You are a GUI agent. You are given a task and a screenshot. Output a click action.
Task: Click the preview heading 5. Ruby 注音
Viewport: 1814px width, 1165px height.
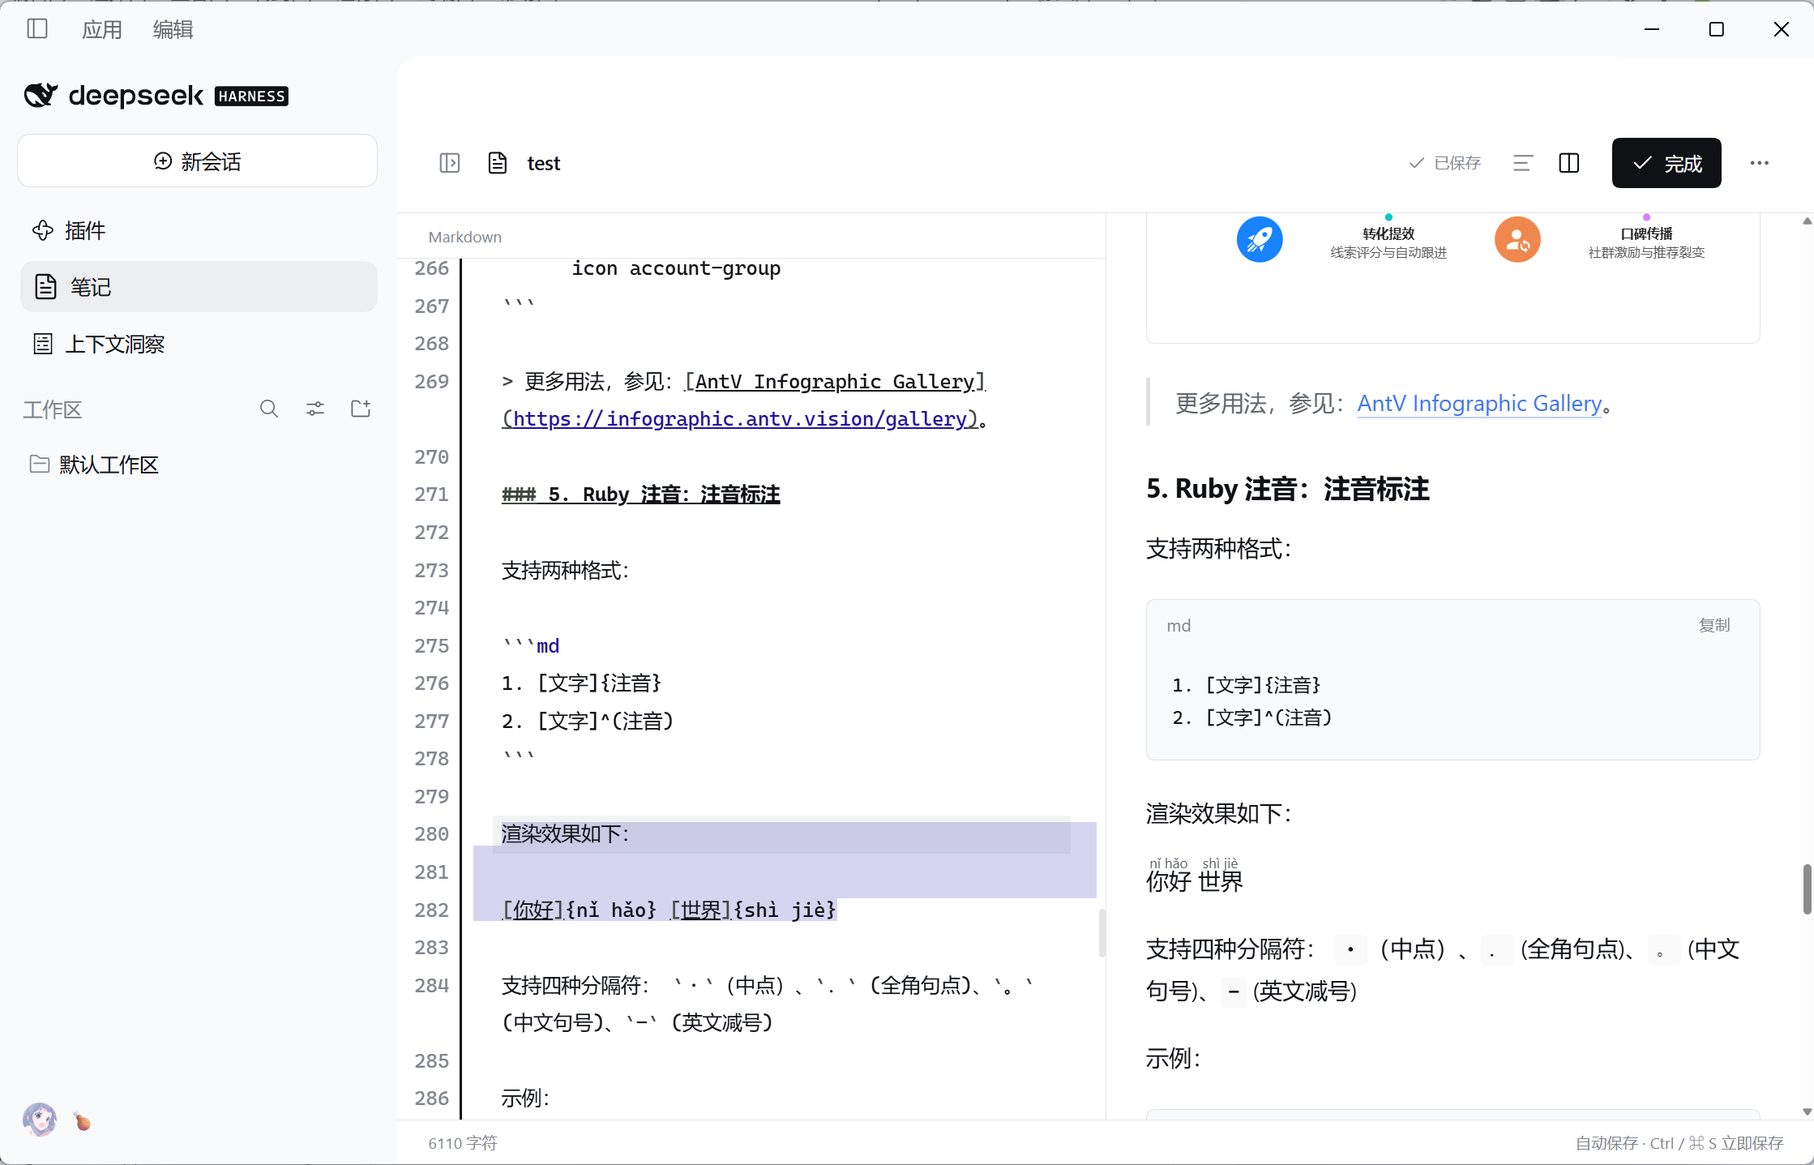coord(1287,489)
